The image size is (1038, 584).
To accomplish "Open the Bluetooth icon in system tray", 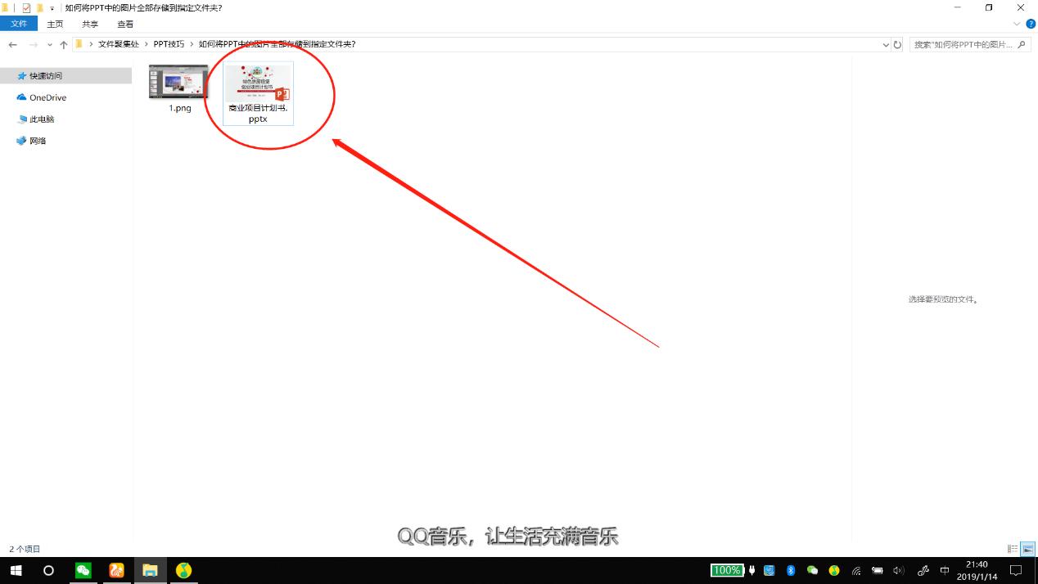I will click(790, 570).
